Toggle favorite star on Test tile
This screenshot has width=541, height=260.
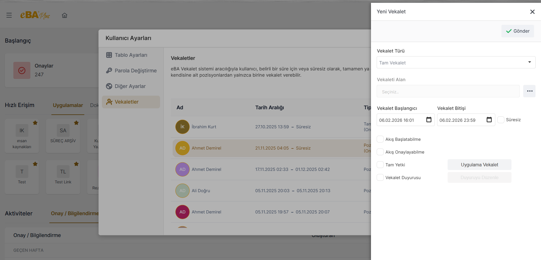tap(35, 164)
